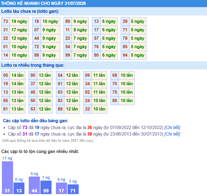Open Chi tiết link for pair 31

[x=172, y=134]
